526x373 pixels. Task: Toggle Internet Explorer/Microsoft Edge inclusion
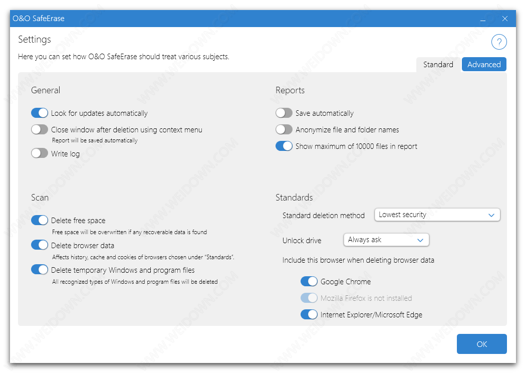tap(309, 314)
